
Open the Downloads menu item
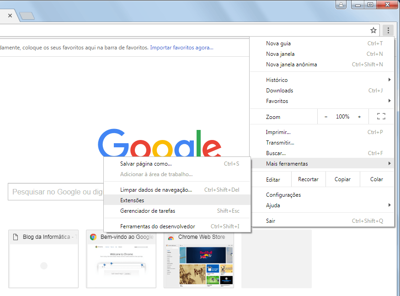tap(322, 91)
